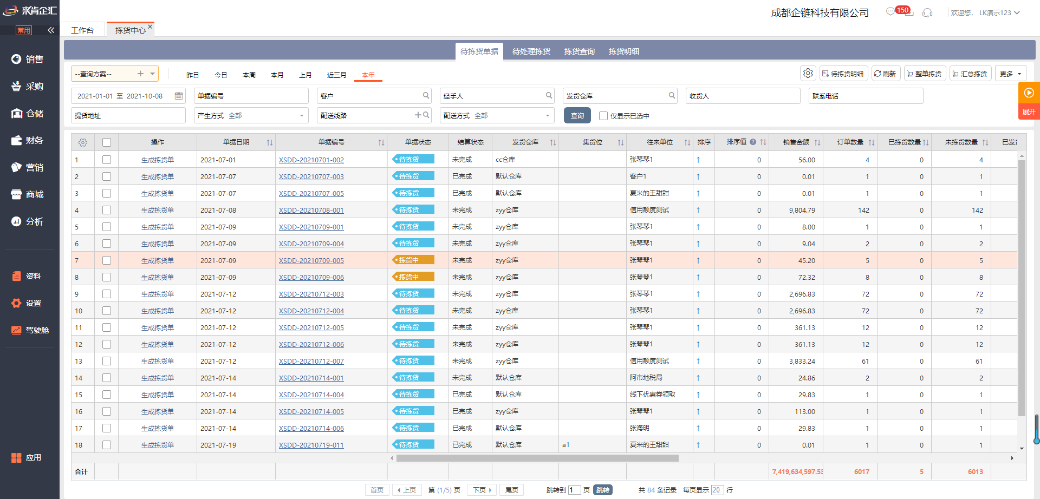Click the date range calendar icon
Image resolution: width=1040 pixels, height=499 pixels.
point(179,96)
